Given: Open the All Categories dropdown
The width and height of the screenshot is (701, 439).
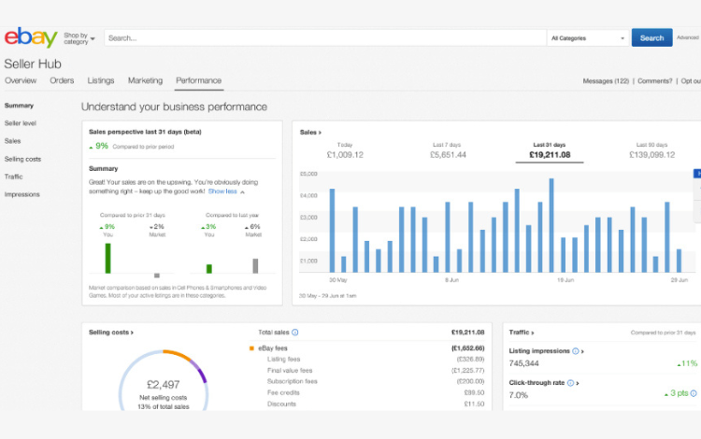Looking at the screenshot, I should pos(588,38).
